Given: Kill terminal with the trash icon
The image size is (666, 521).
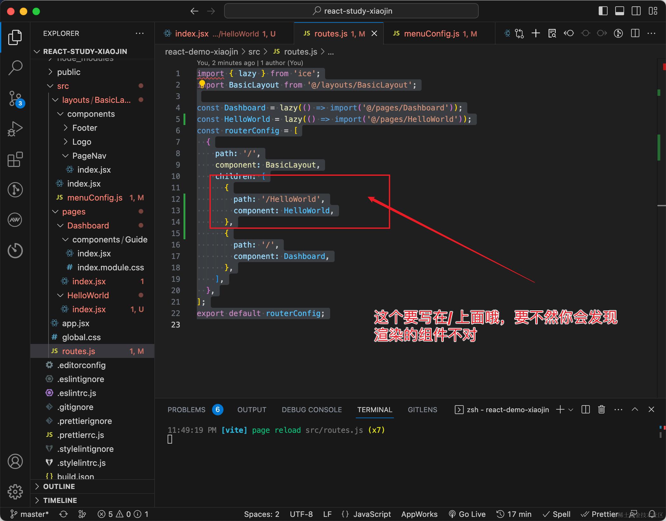Looking at the screenshot, I should coord(601,410).
